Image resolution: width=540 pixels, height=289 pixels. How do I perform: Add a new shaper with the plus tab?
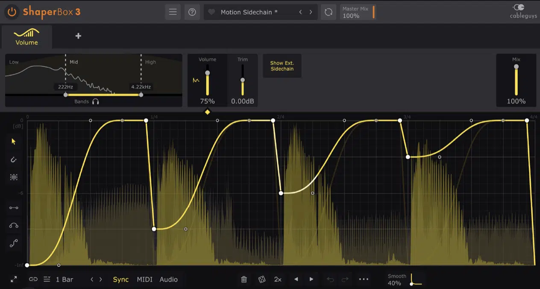tap(78, 36)
